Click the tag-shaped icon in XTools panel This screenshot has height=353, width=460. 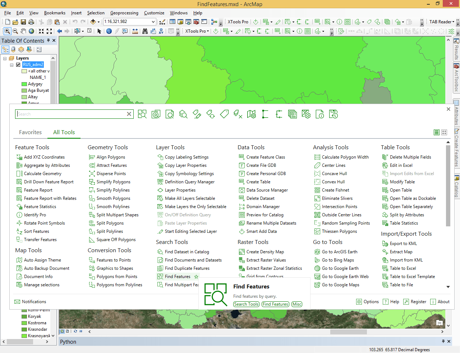pyautogui.click(x=224, y=114)
